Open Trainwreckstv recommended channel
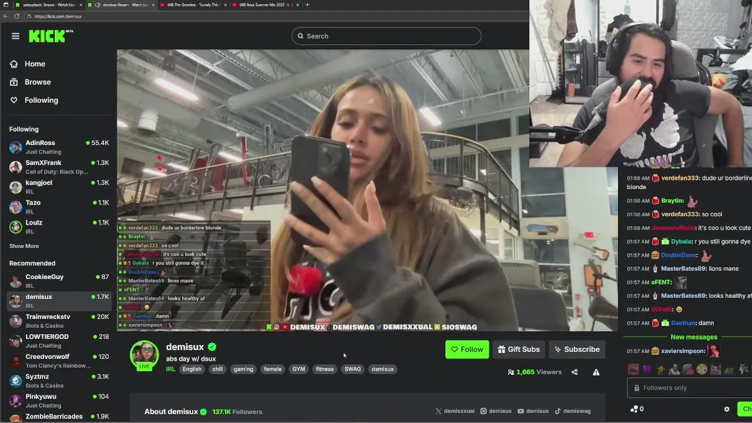 (x=59, y=321)
